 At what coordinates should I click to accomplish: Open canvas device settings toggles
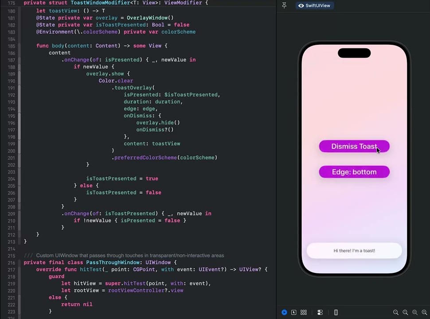coord(320,312)
